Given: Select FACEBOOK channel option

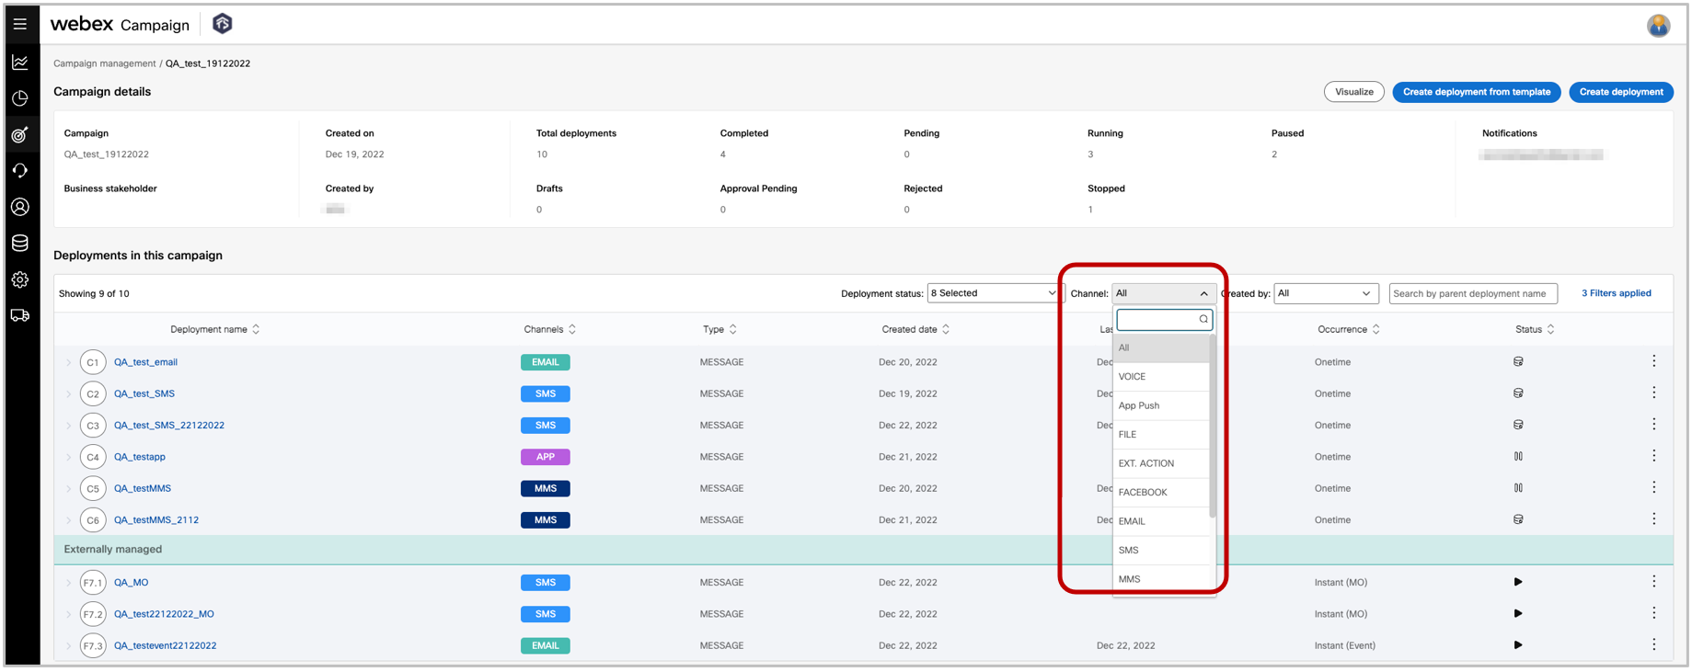Looking at the screenshot, I should [1161, 493].
